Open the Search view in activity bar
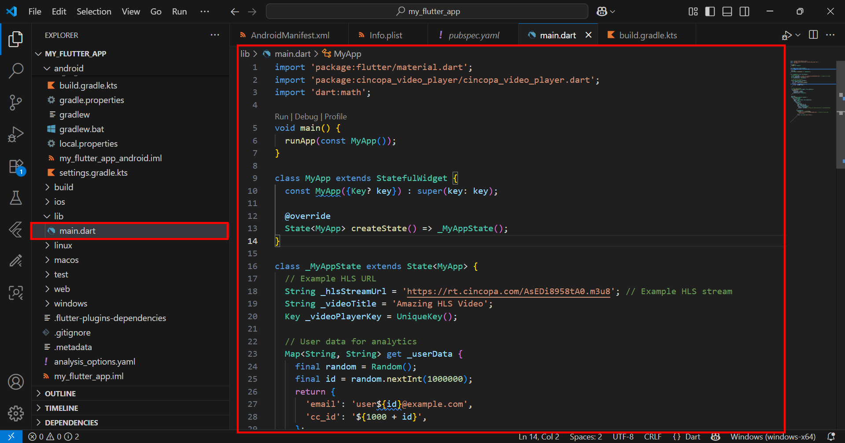845x443 pixels. tap(16, 70)
